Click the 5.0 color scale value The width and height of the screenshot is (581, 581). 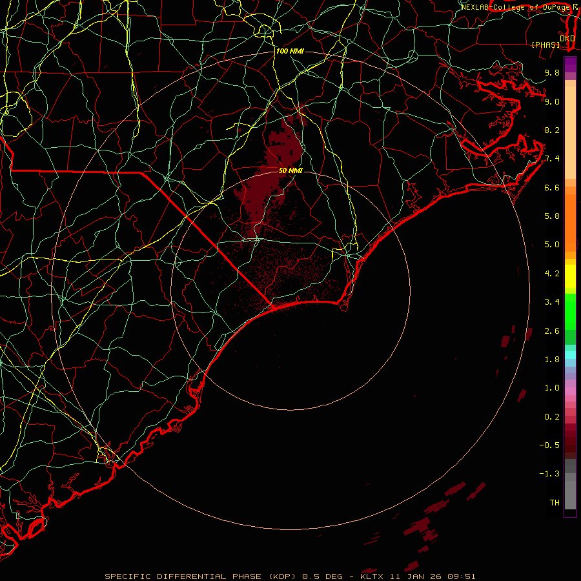coord(552,245)
